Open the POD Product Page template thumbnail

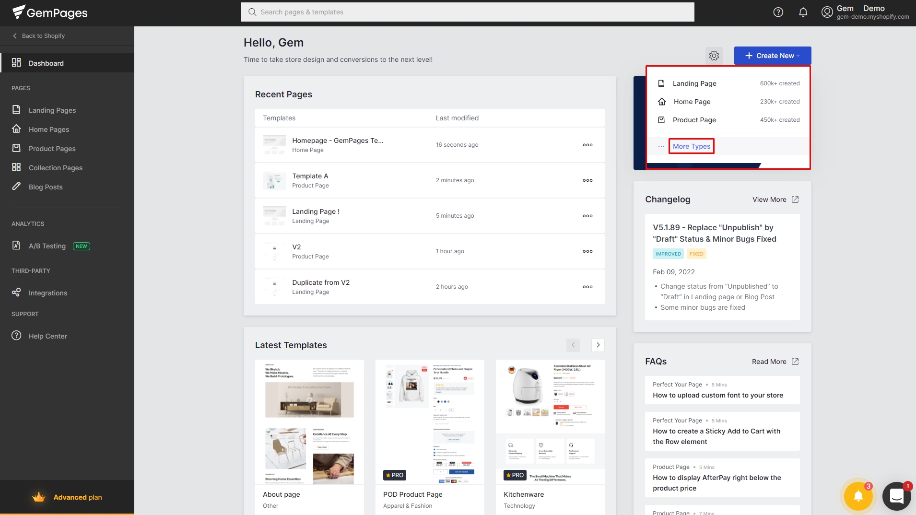coord(430,422)
